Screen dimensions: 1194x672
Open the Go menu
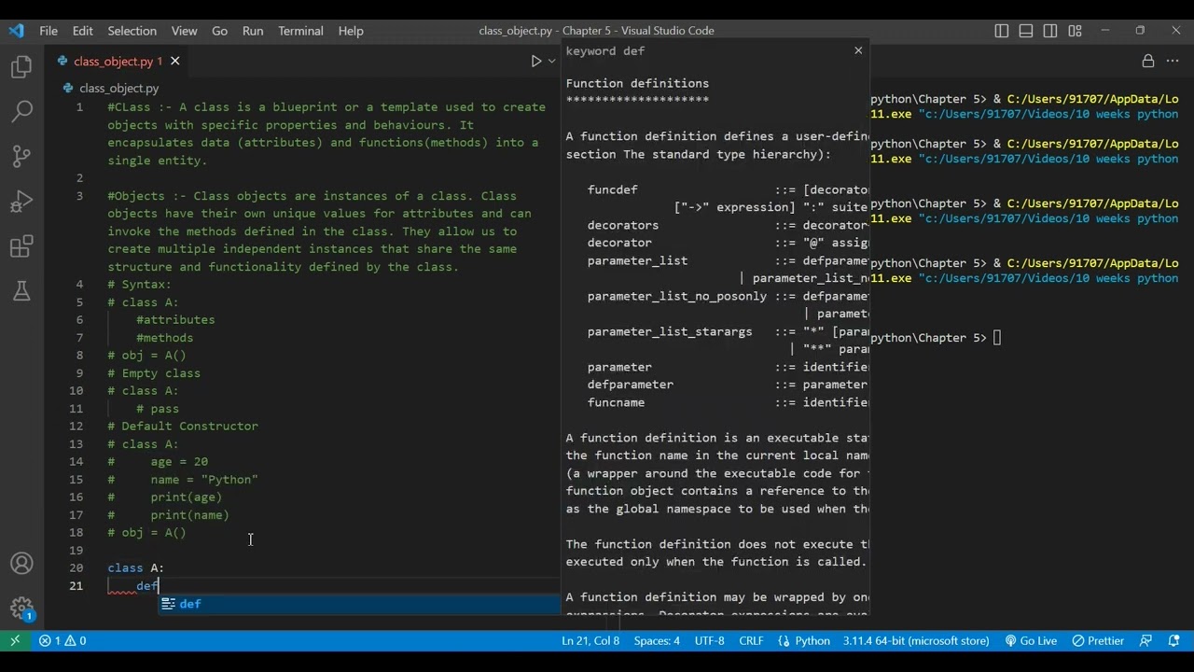click(220, 31)
